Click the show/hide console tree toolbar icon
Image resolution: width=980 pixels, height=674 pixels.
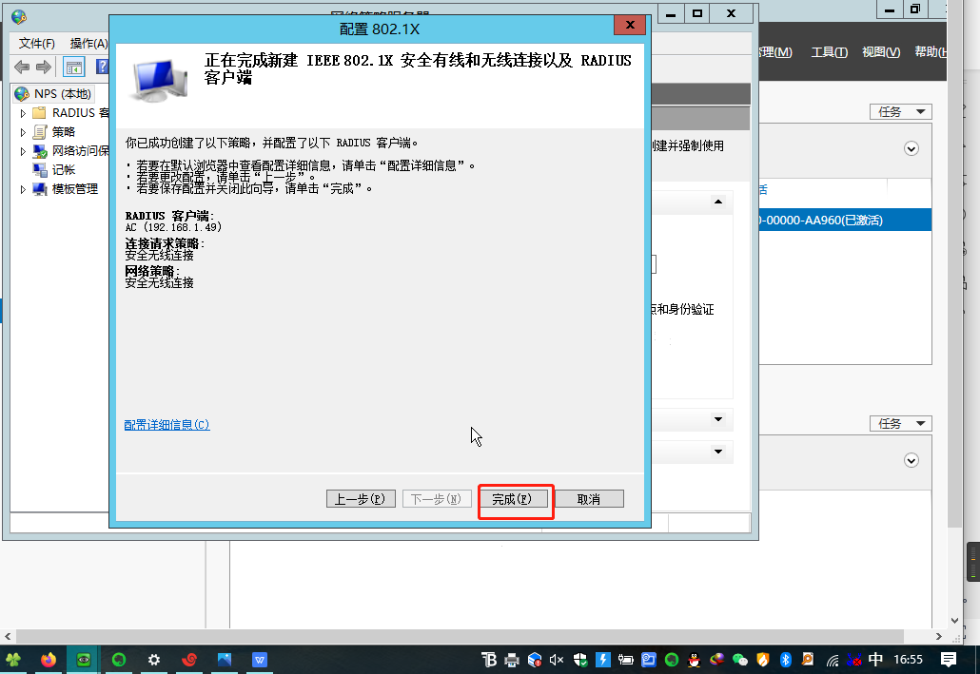(74, 67)
